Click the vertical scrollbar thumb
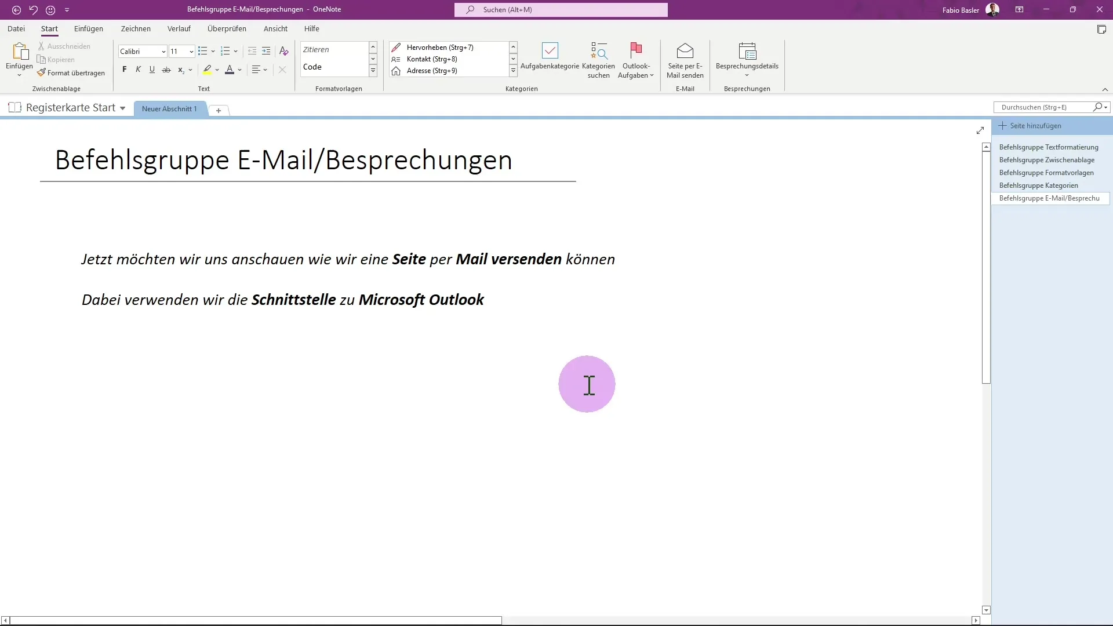The width and height of the screenshot is (1113, 626). click(x=986, y=268)
